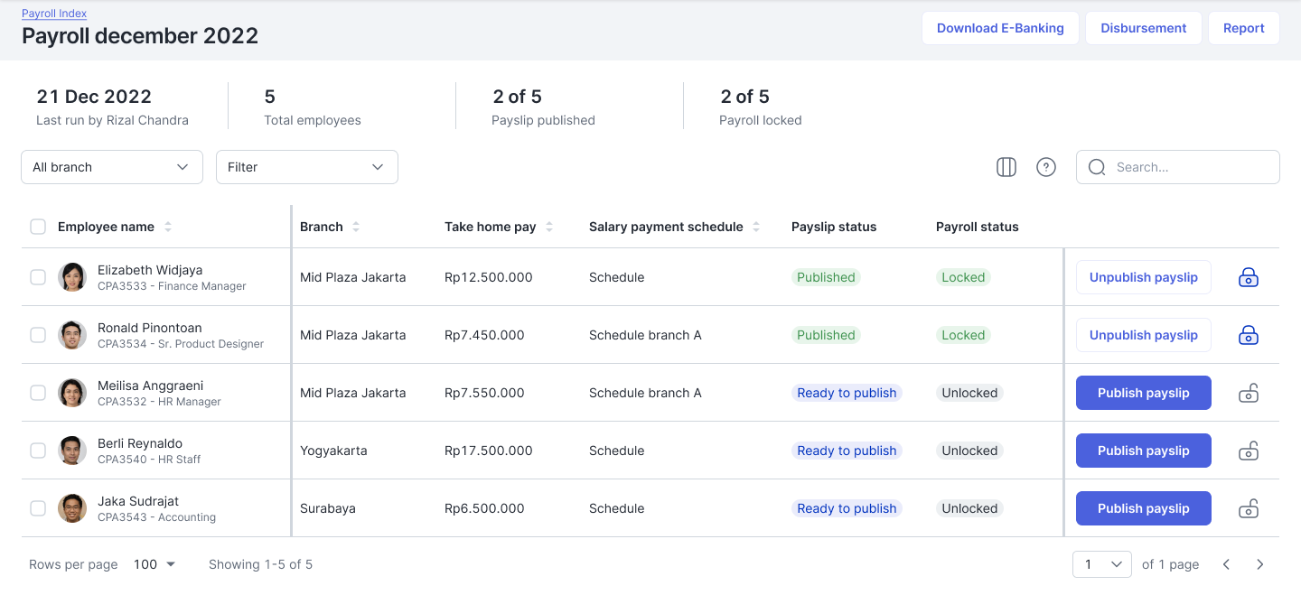Click unlocked padlock icon for Jaka Sudrajat
The width and height of the screenshot is (1301, 595).
pyautogui.click(x=1248, y=508)
